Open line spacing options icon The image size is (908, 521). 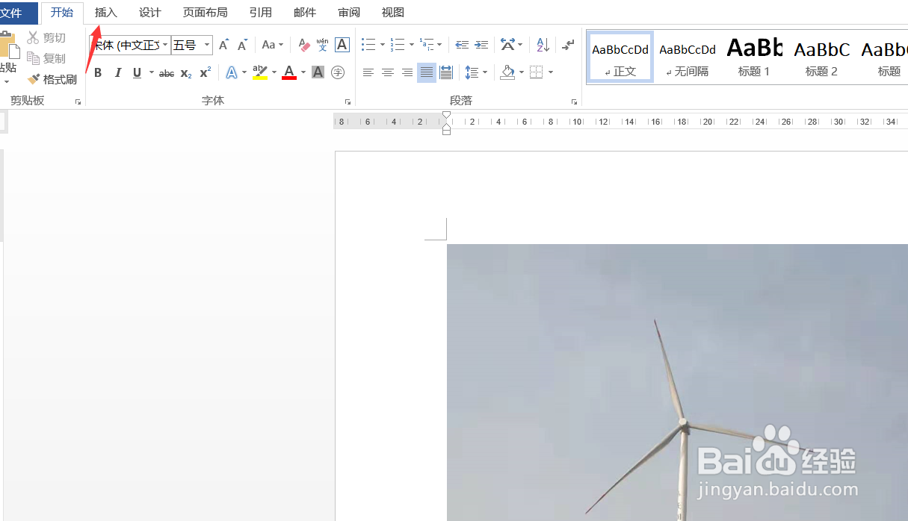click(x=472, y=72)
